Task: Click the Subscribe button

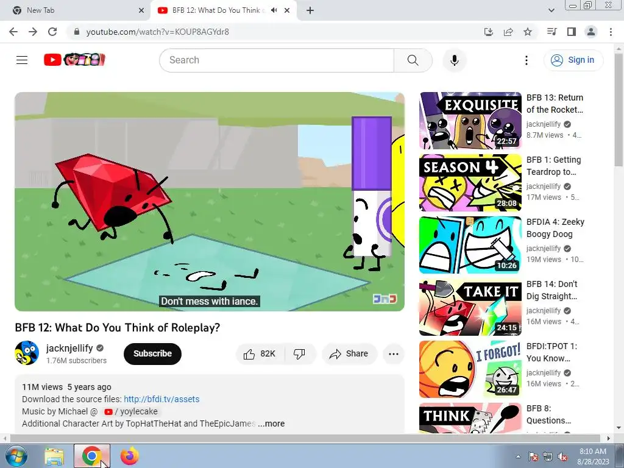Action: coord(152,354)
